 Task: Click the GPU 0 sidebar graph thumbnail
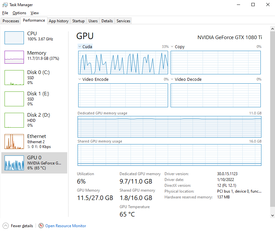[x=14, y=163]
